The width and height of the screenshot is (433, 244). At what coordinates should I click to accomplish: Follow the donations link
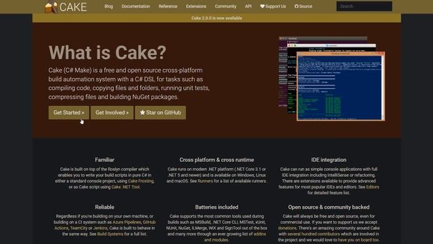(287, 228)
